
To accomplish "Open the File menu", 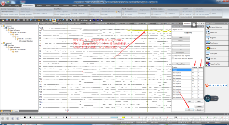I will point(10,6).
